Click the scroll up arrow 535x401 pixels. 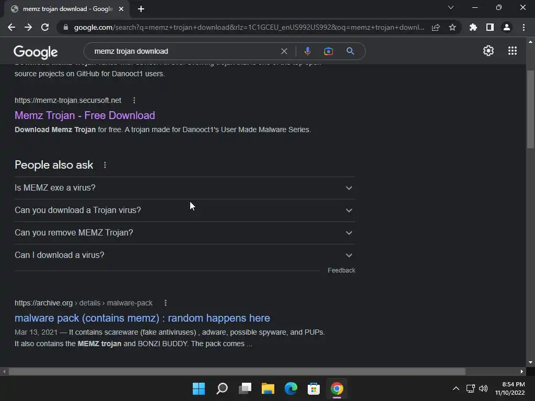click(x=530, y=42)
